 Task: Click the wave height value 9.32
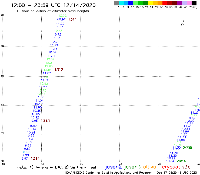29,142
